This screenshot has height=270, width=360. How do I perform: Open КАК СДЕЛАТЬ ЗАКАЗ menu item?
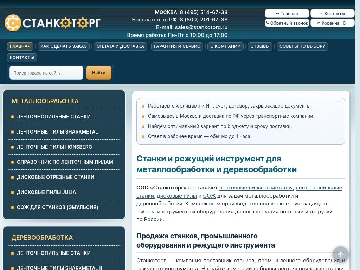point(64,46)
